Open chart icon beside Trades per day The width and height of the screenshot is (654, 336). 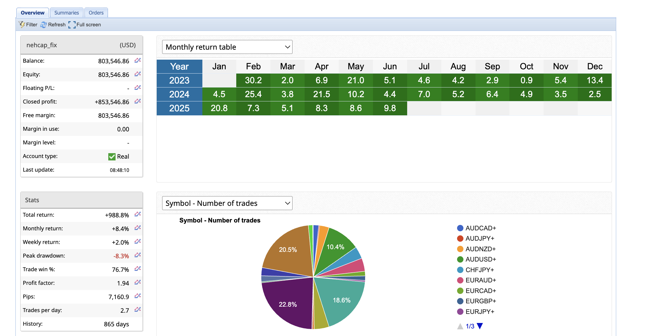tap(138, 310)
